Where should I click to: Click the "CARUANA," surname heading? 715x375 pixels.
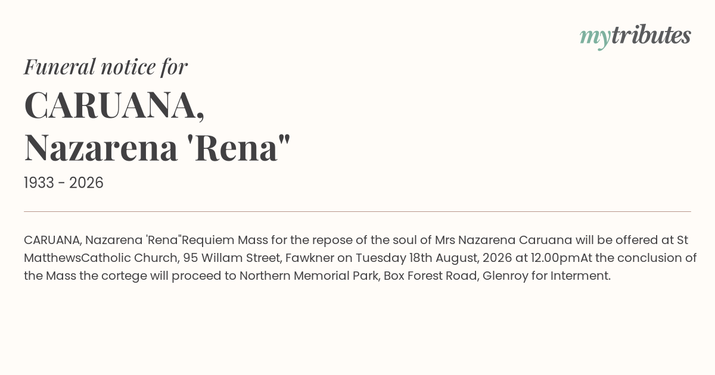pyautogui.click(x=114, y=105)
